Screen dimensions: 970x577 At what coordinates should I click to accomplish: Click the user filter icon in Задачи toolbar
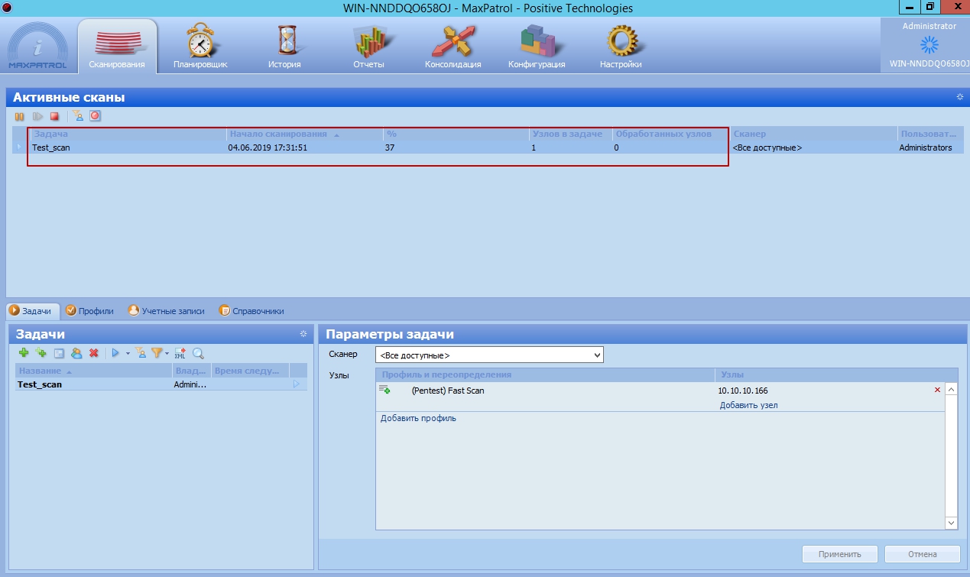pos(141,353)
